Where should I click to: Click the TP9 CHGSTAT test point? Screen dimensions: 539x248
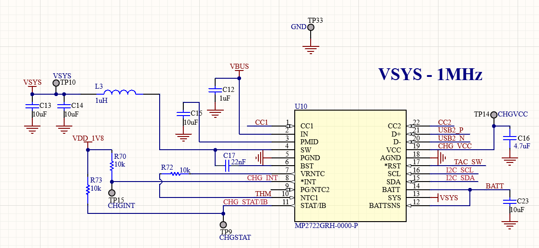[223, 225]
